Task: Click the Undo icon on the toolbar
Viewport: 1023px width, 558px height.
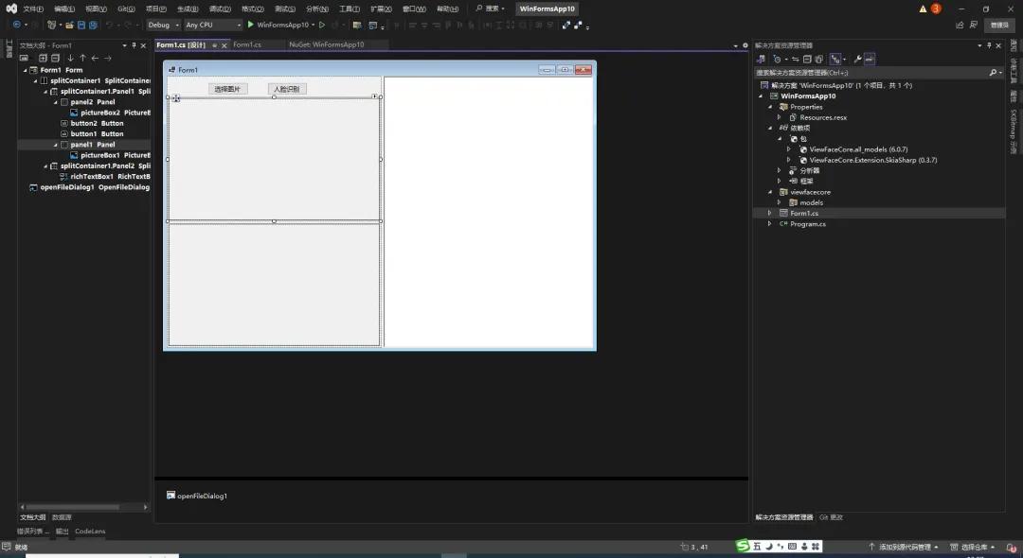Action: click(x=110, y=26)
